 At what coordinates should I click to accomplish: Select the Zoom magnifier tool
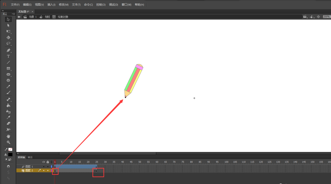coord(8,142)
